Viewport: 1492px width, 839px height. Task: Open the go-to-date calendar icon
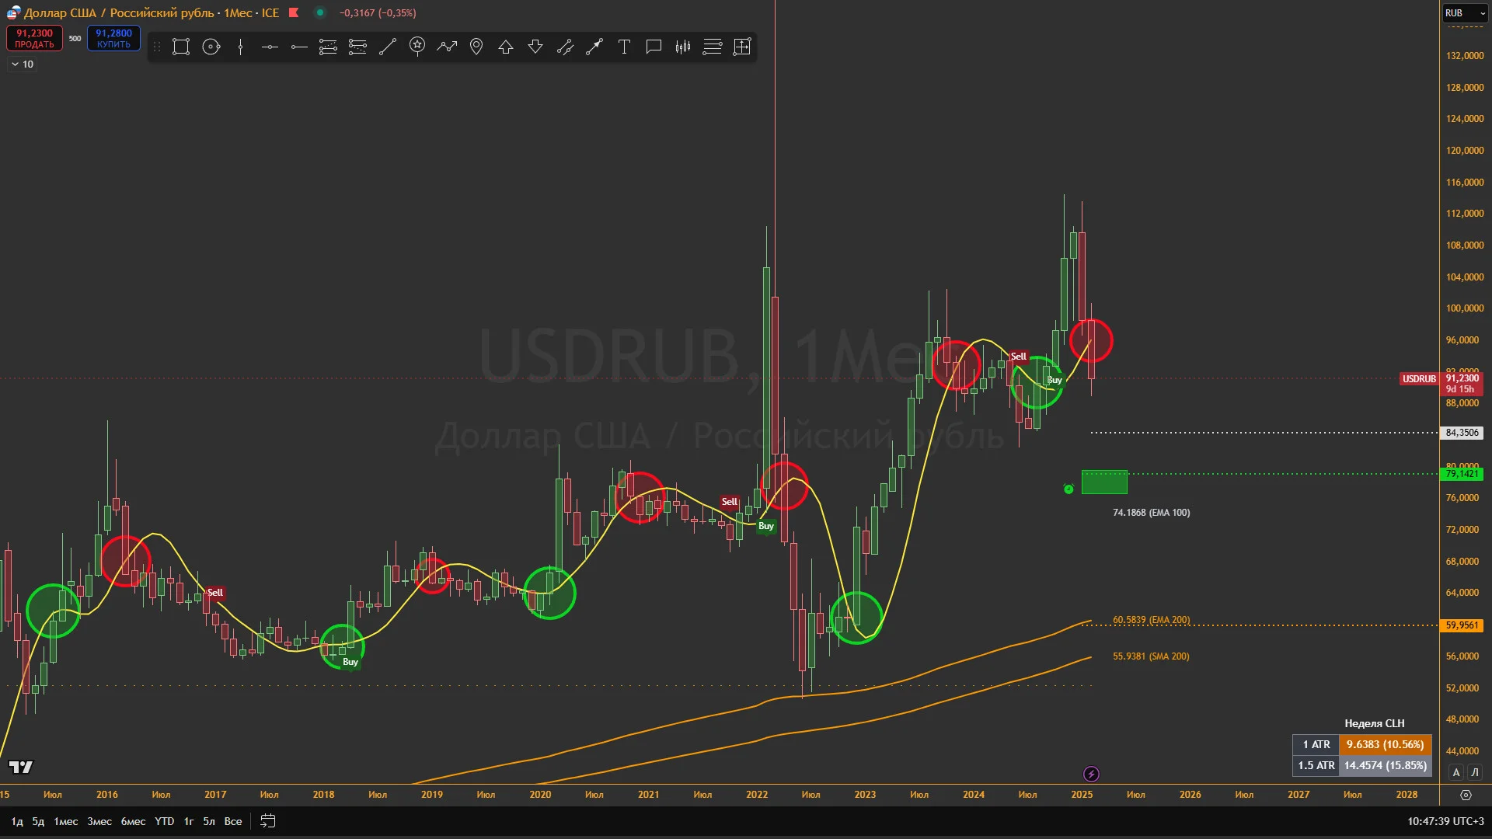click(268, 821)
